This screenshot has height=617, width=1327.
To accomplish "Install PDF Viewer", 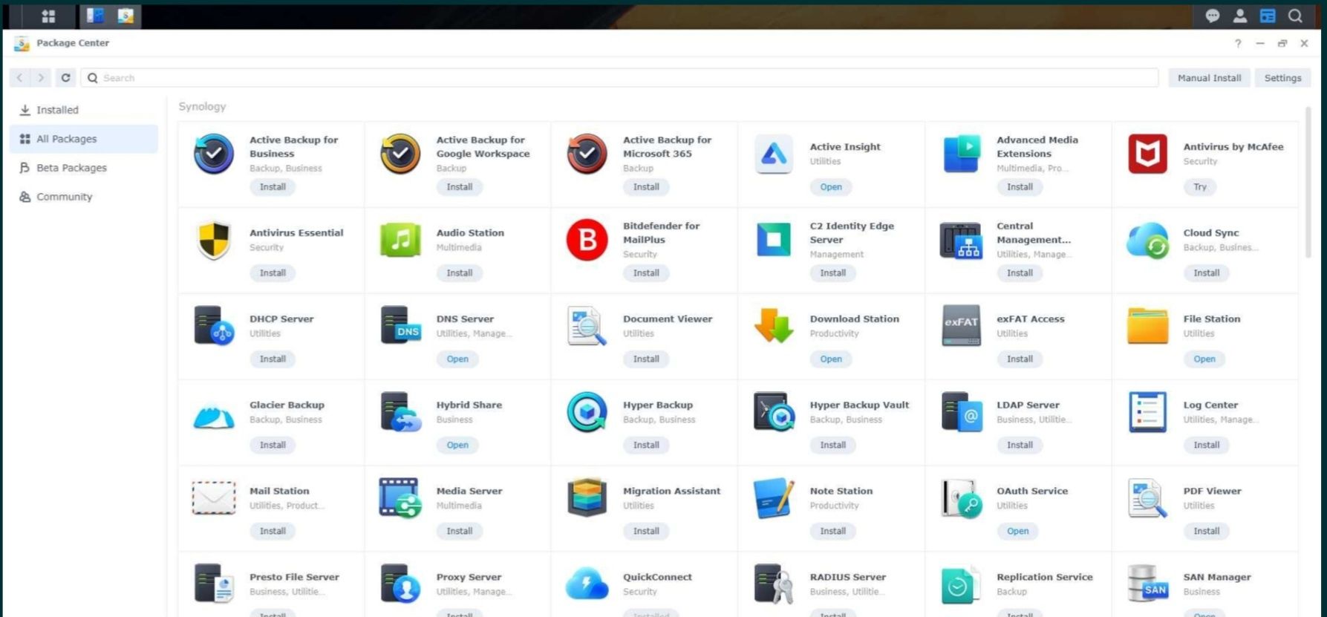I will point(1207,532).
